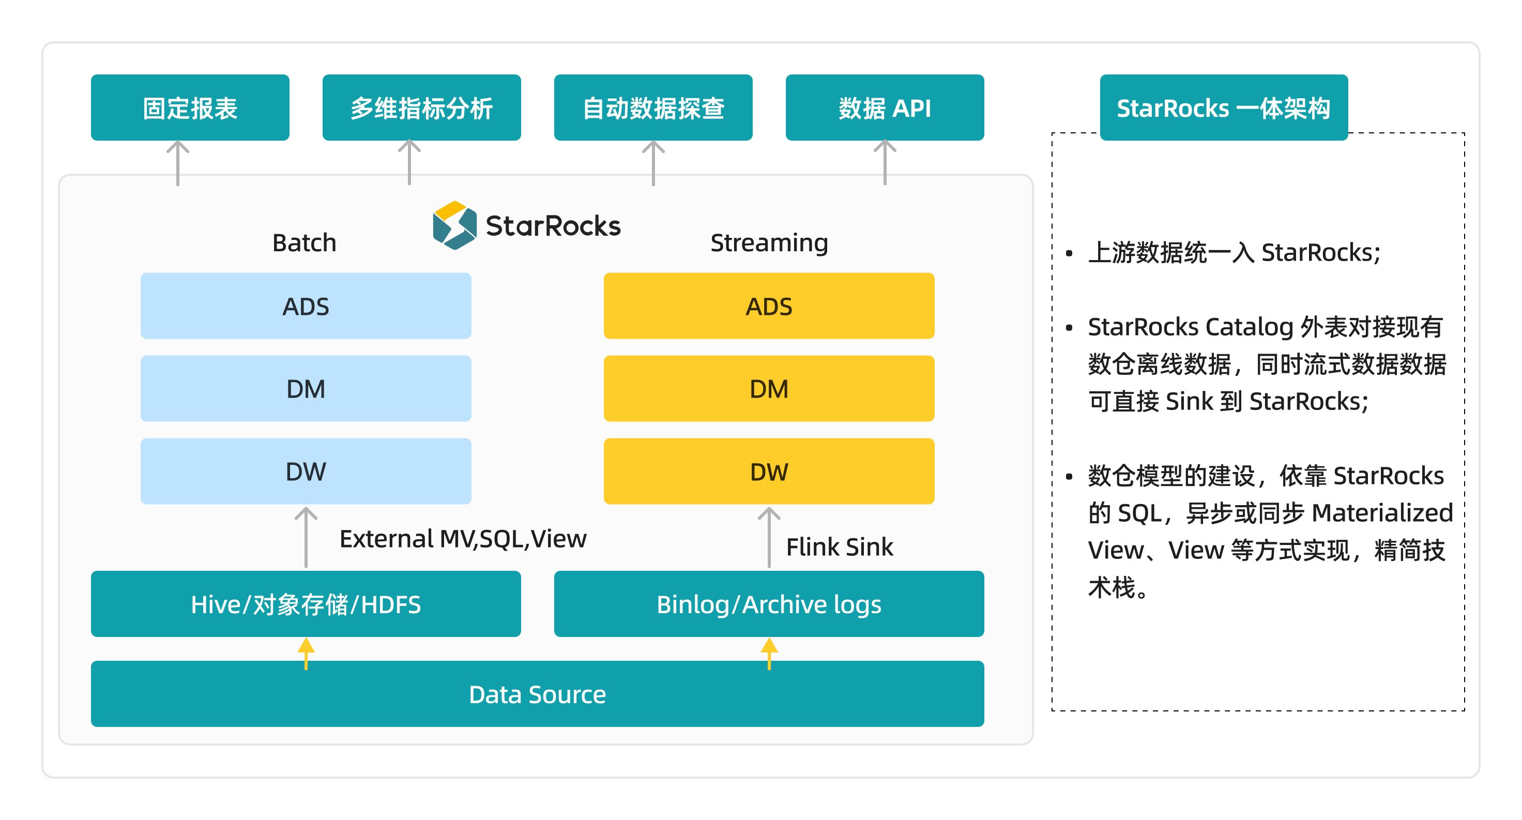This screenshot has width=1522, height=820.
Task: Click the arrow beside Flink Sink label
Action: [x=769, y=537]
